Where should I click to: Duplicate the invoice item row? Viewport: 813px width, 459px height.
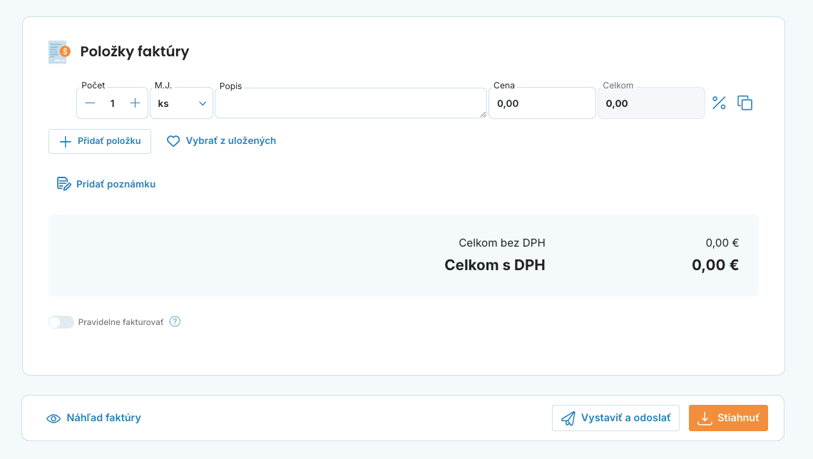pos(745,103)
